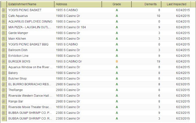Expand the Range Bar row

[3, 101]
